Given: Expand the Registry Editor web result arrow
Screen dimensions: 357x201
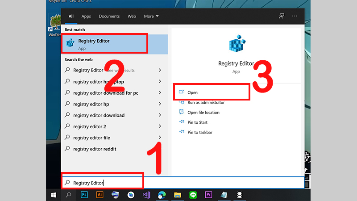Looking at the screenshot, I should (x=160, y=70).
